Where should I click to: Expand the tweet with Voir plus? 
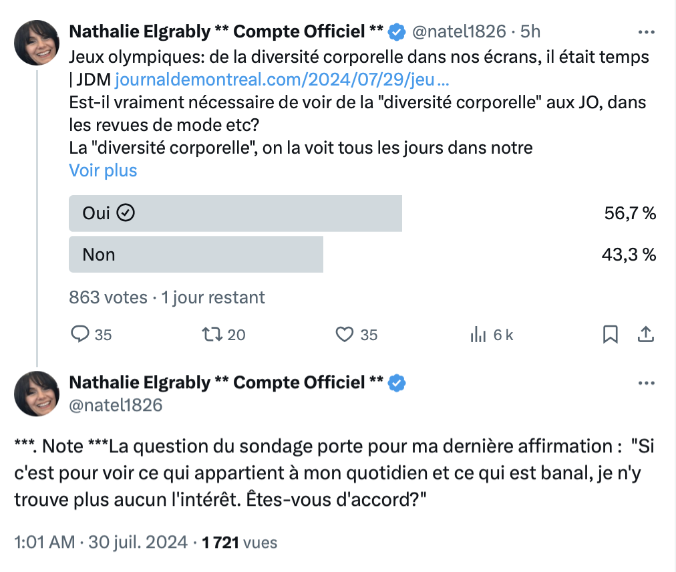pos(103,170)
